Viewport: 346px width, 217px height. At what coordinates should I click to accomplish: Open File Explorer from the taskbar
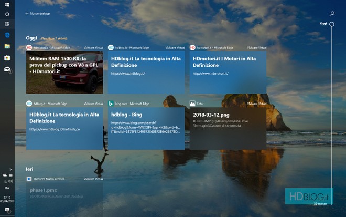tap(7, 46)
